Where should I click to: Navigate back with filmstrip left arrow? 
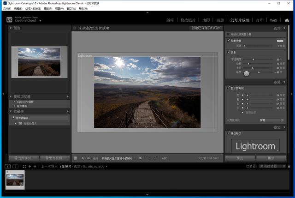click(x=29, y=166)
